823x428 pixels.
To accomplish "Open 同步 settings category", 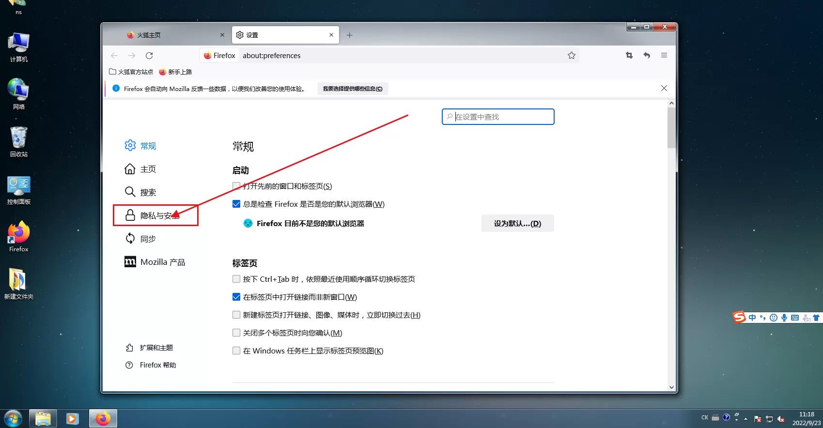I will tap(140, 239).
